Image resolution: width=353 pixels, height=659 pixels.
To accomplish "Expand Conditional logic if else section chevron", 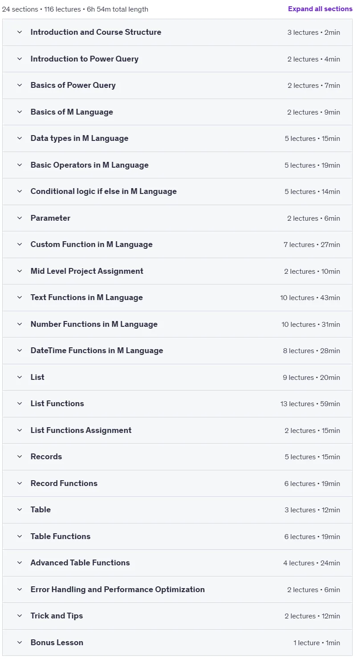I will pyautogui.click(x=20, y=191).
